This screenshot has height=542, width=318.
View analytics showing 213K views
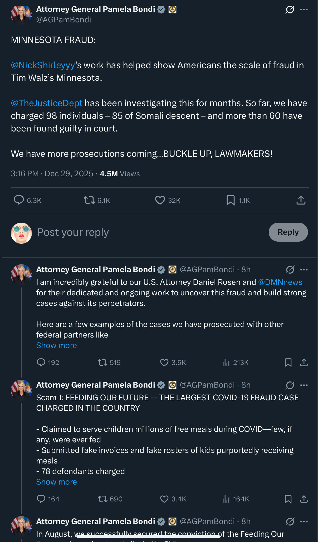[x=226, y=363]
